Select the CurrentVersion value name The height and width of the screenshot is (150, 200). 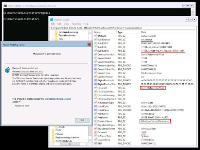tap(105, 77)
